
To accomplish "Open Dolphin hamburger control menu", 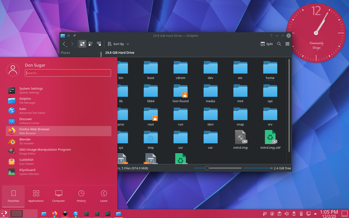I will pyautogui.click(x=287, y=44).
